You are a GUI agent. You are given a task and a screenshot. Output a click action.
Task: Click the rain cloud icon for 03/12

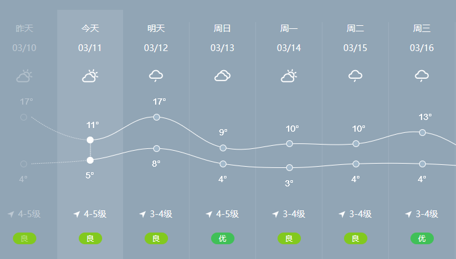click(x=156, y=76)
